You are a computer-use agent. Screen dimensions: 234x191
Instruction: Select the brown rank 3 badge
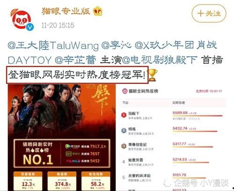[x=124, y=146]
